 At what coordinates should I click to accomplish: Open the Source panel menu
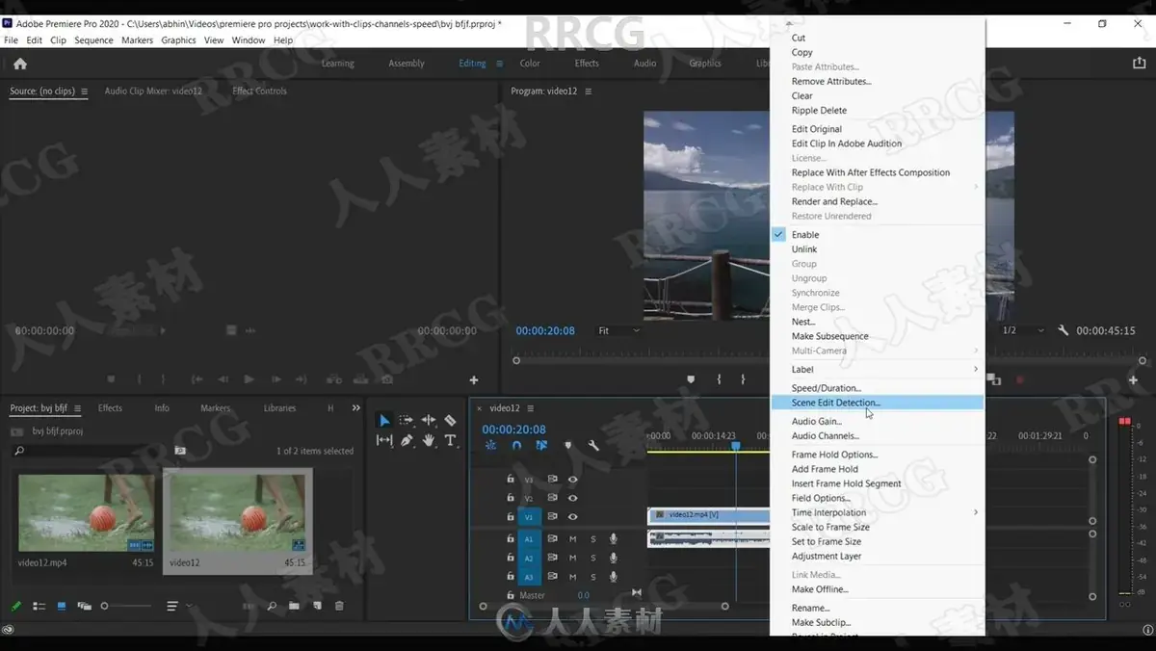click(84, 91)
